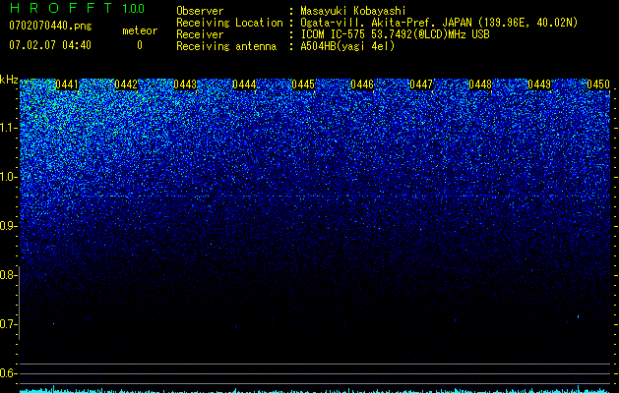
Task: Click the 0.6 frequency axis label
Action: click(8, 373)
